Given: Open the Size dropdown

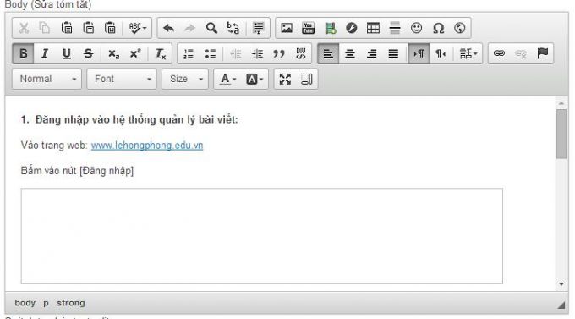Looking at the screenshot, I should click(185, 79).
